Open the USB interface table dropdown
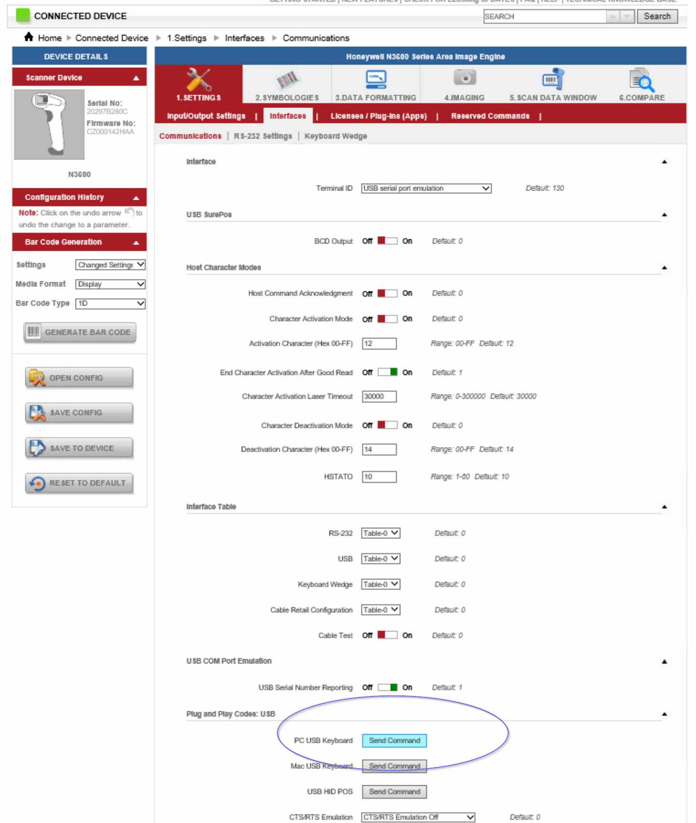 coord(381,558)
